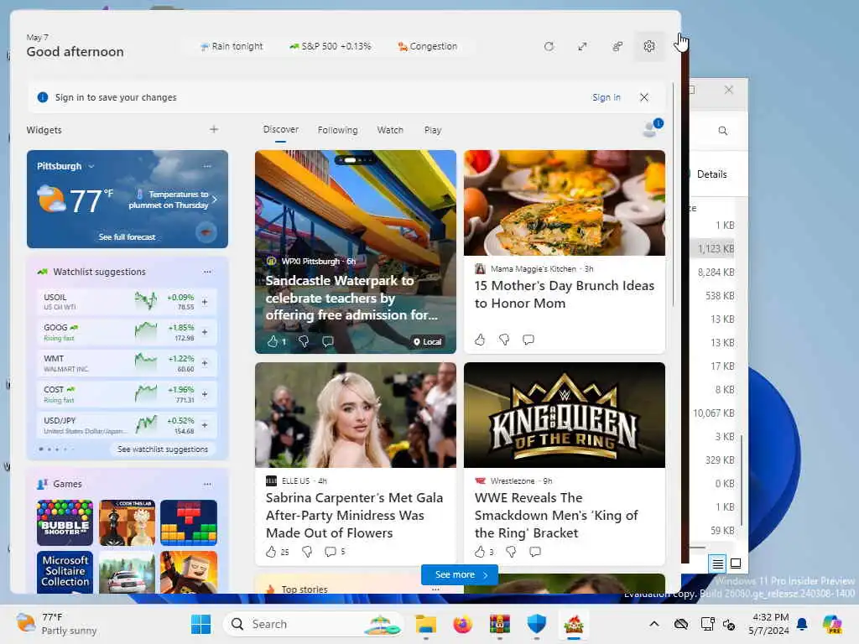Expand Pittsburgh location dropdown
The height and width of the screenshot is (644, 859).
pos(91,166)
